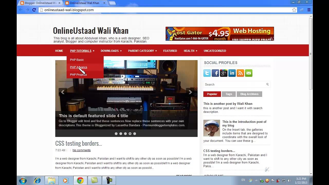Open the green sticky-note app in taskbar
This screenshot has height=185, width=329.
pos(94,180)
